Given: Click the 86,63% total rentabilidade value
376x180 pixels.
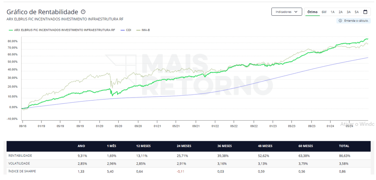Looking at the screenshot, I should click(x=345, y=156).
